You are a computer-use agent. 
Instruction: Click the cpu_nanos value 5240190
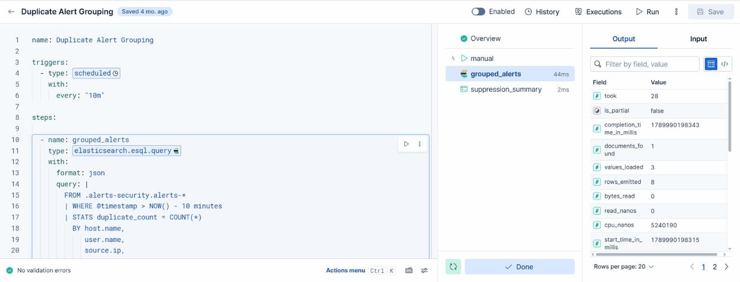tap(664, 225)
